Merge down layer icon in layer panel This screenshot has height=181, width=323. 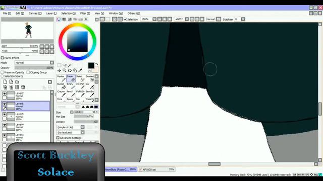[11, 87]
